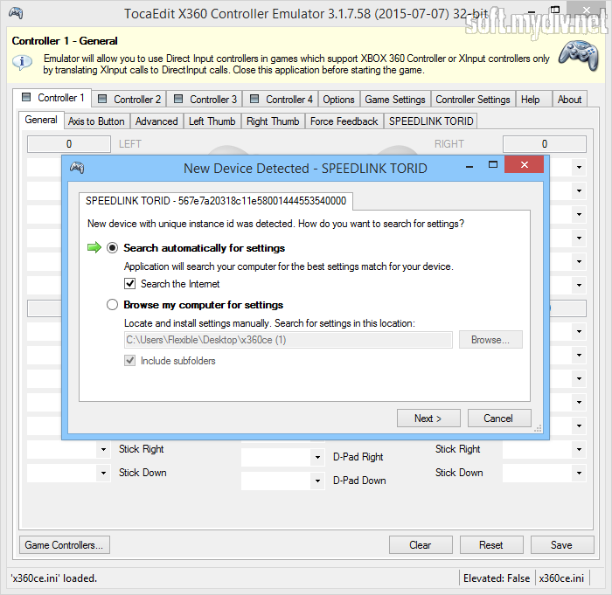Switch to the Controller 2 tab
This screenshot has width=612, height=595.
click(129, 99)
